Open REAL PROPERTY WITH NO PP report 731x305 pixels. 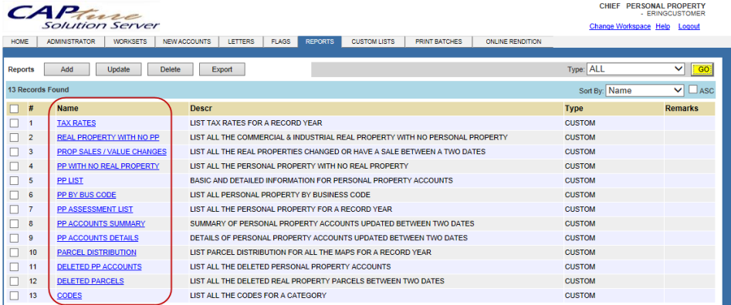[108, 138]
